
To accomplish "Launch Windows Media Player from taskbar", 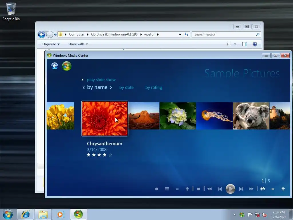I will [x=61, y=214].
